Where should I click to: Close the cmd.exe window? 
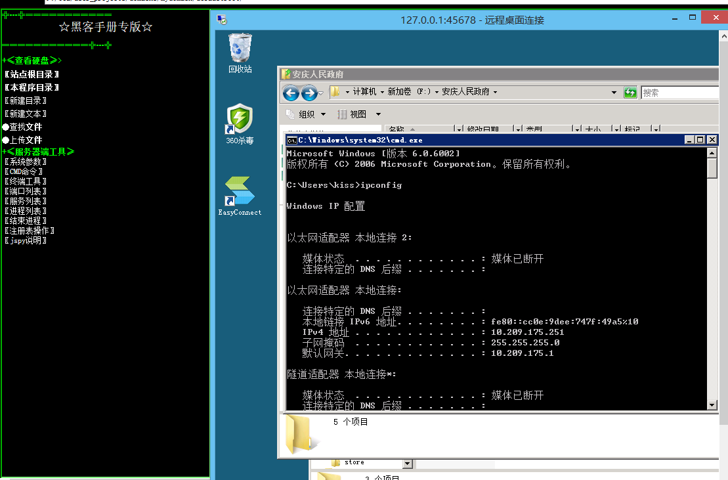pos(712,140)
